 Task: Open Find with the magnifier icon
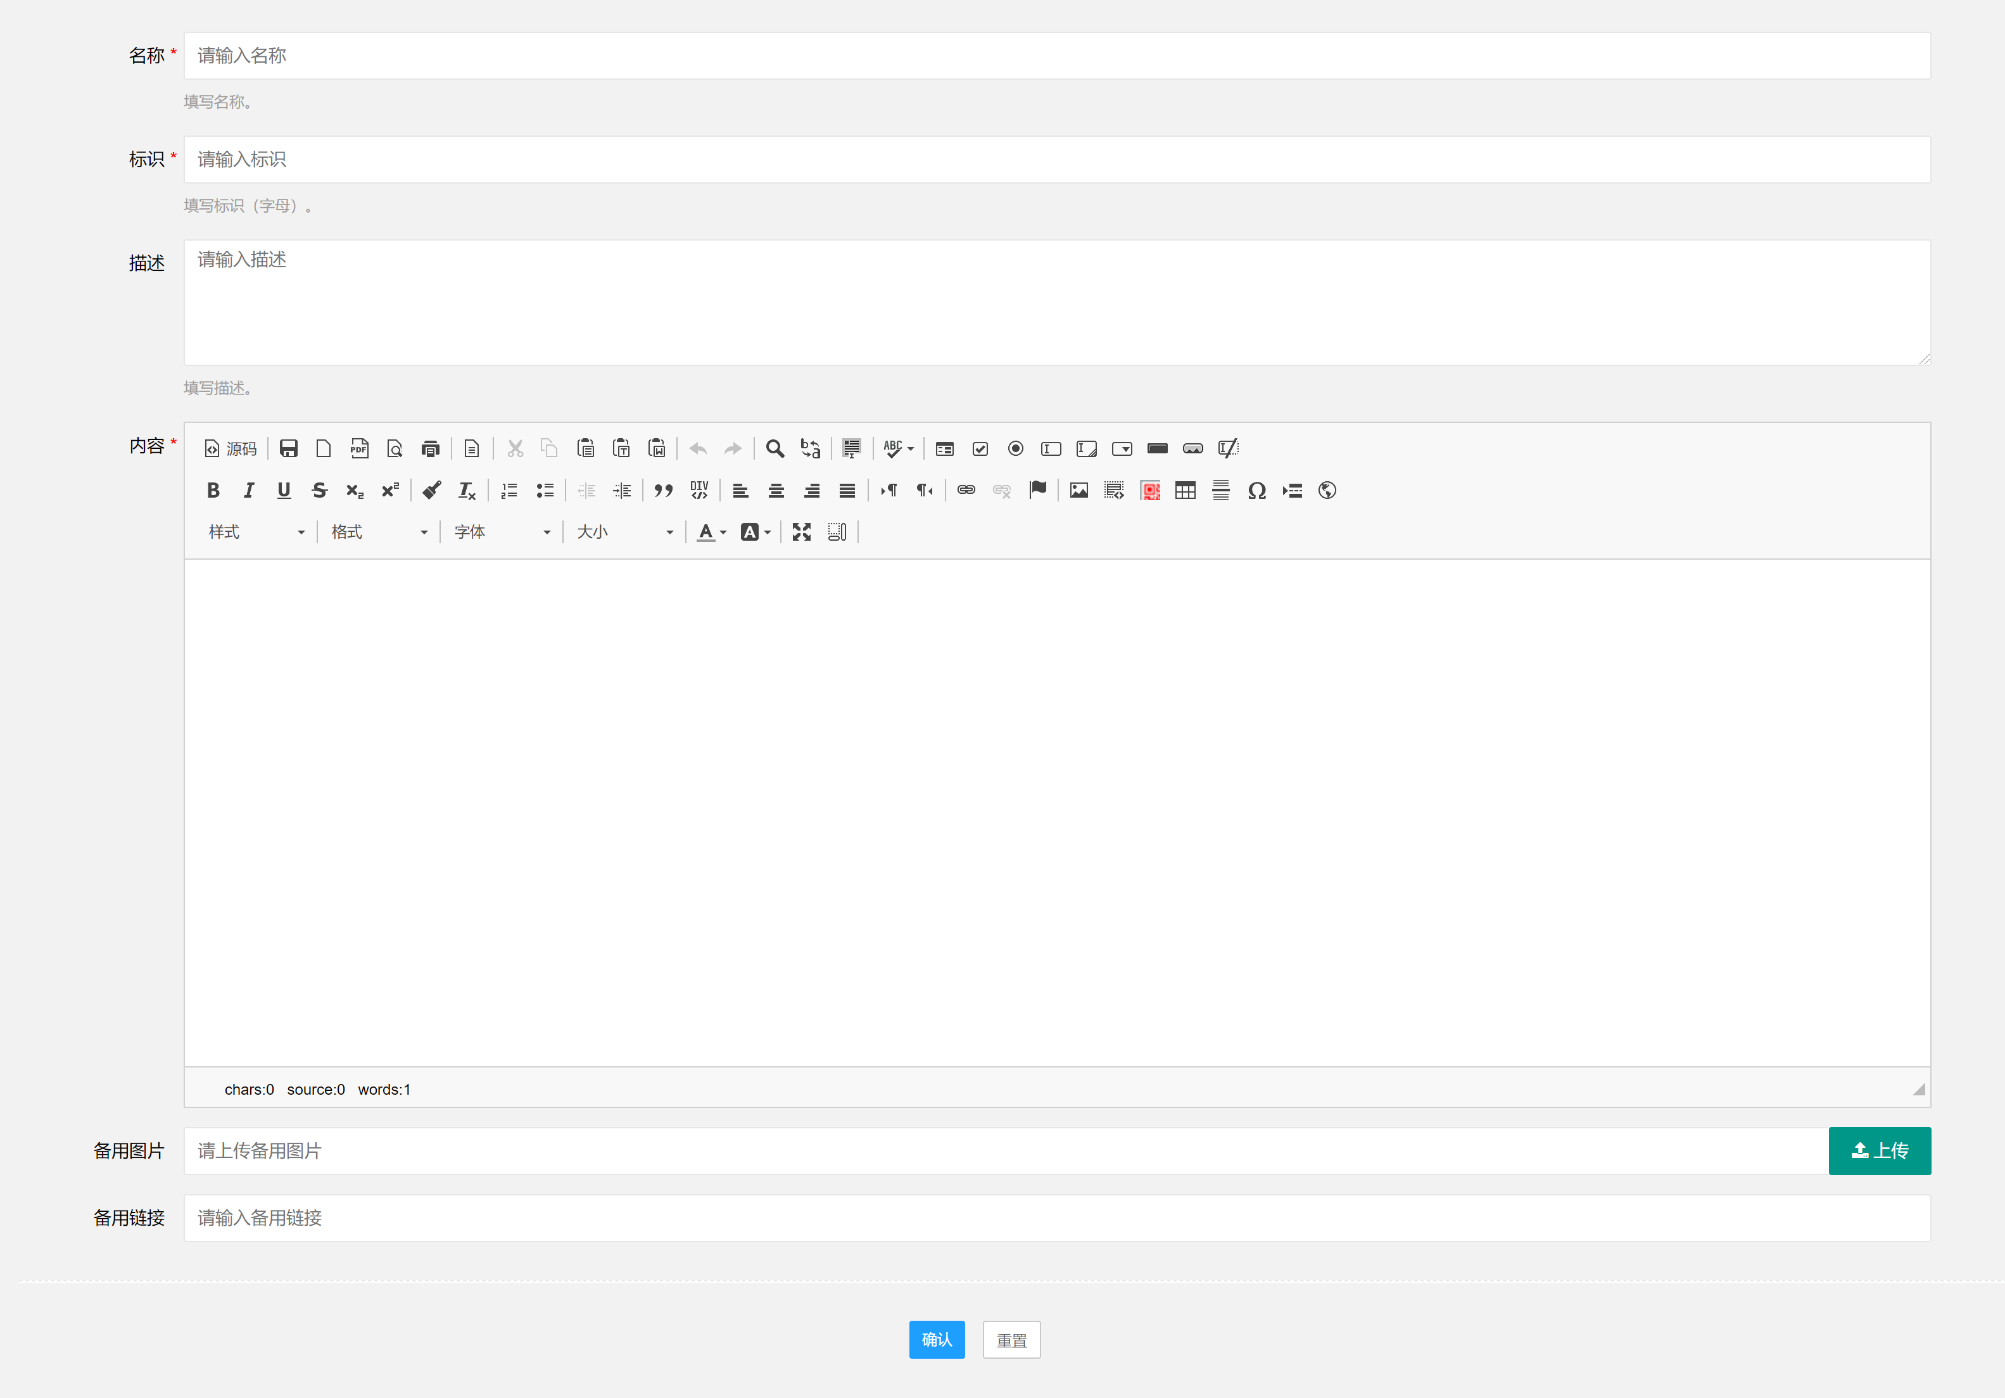tap(775, 449)
